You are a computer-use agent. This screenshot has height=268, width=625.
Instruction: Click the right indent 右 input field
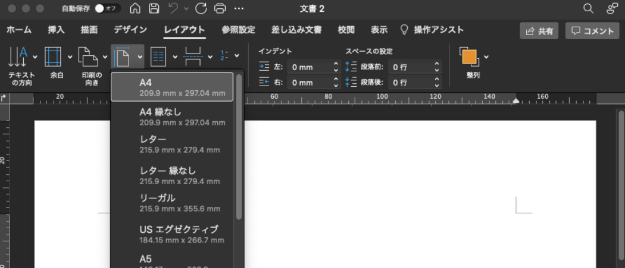pos(310,83)
